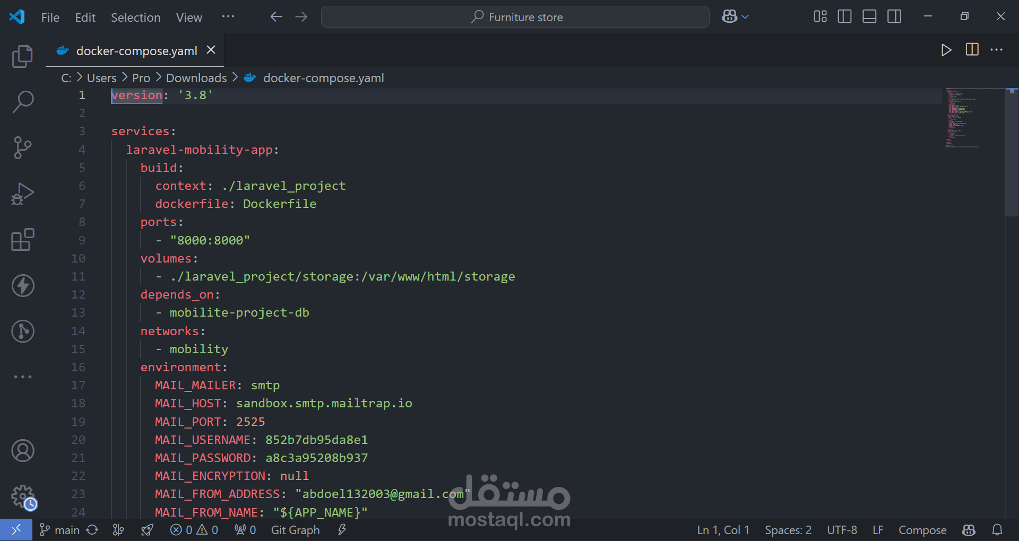Screen dimensions: 1019x541
Task: Click the MAIL_HOST value sandbox.smtp.mailtrap.io
Action: pos(324,403)
